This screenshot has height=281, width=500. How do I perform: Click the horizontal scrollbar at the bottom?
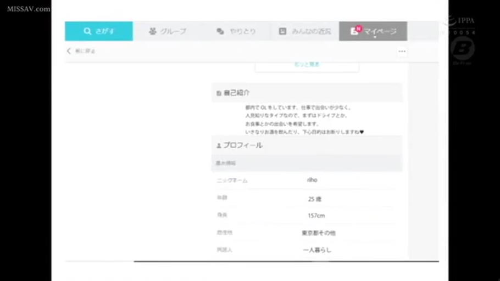click(x=286, y=261)
